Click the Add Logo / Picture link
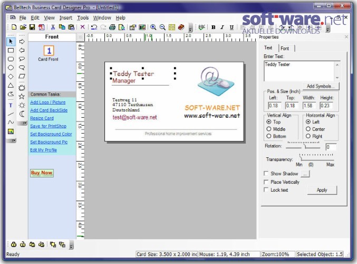The height and width of the screenshot is (264, 357). point(48,102)
